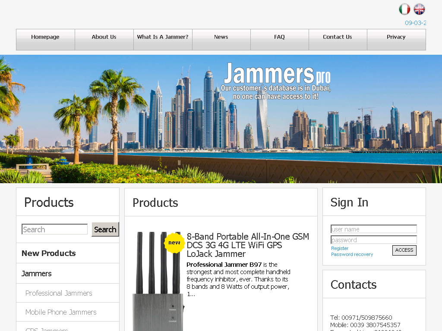The image size is (442, 331).
Task: Navigate to Contact Us
Action: pos(338,40)
